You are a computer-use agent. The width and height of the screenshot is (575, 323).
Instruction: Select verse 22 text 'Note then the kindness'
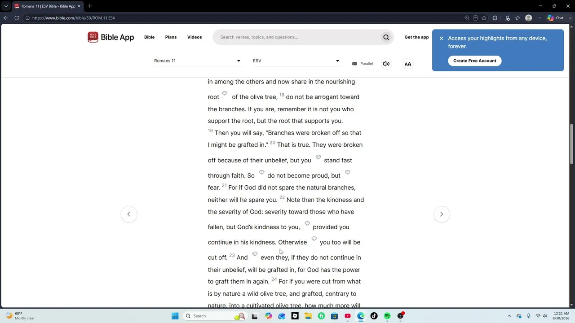tap(319, 200)
